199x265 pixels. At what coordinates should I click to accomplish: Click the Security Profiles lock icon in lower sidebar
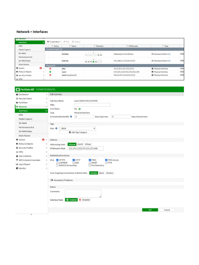[17, 148]
